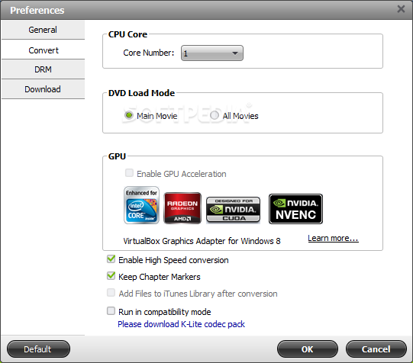
Task: Click the Preferences window title
Action: pos(37,10)
